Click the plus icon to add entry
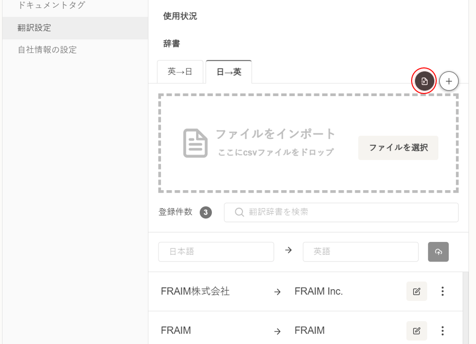Image resolution: width=476 pixels, height=344 pixels. click(x=449, y=81)
